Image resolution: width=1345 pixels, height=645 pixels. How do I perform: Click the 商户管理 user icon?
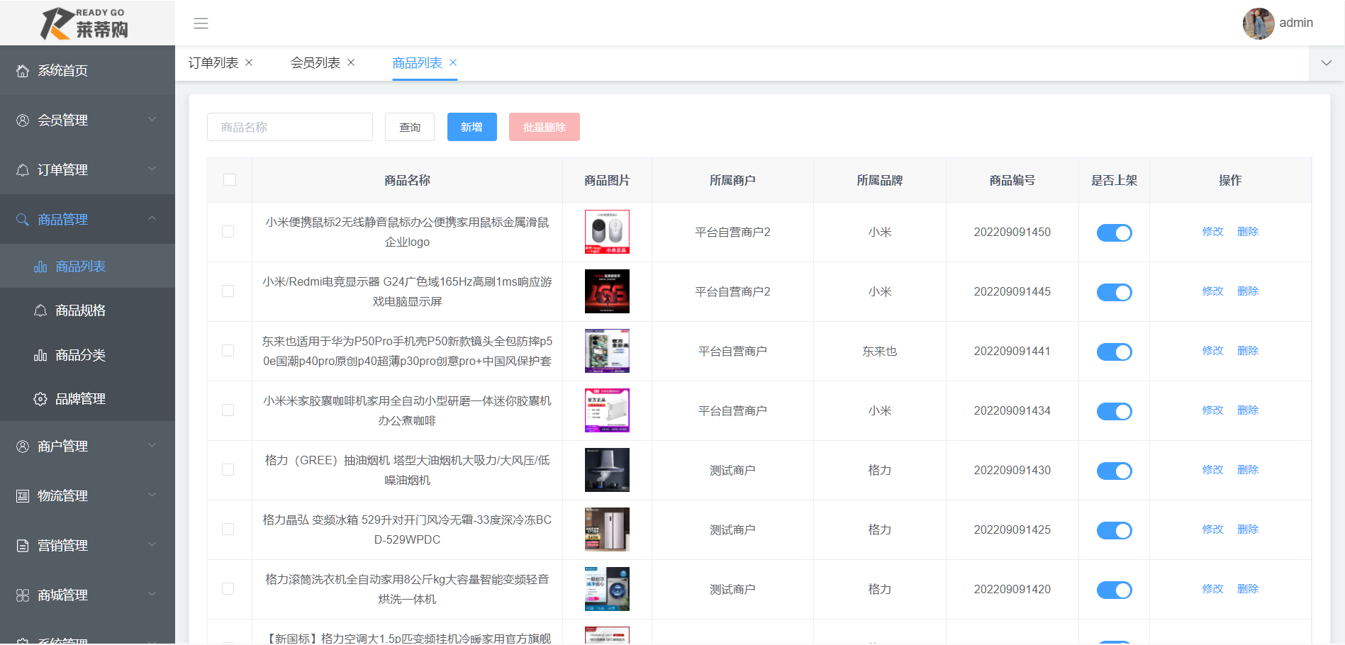click(x=23, y=447)
